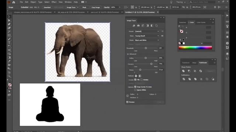Open the Mode dropdown showing Black and White
Screen dimensions: 236x132
click(x=147, y=40)
